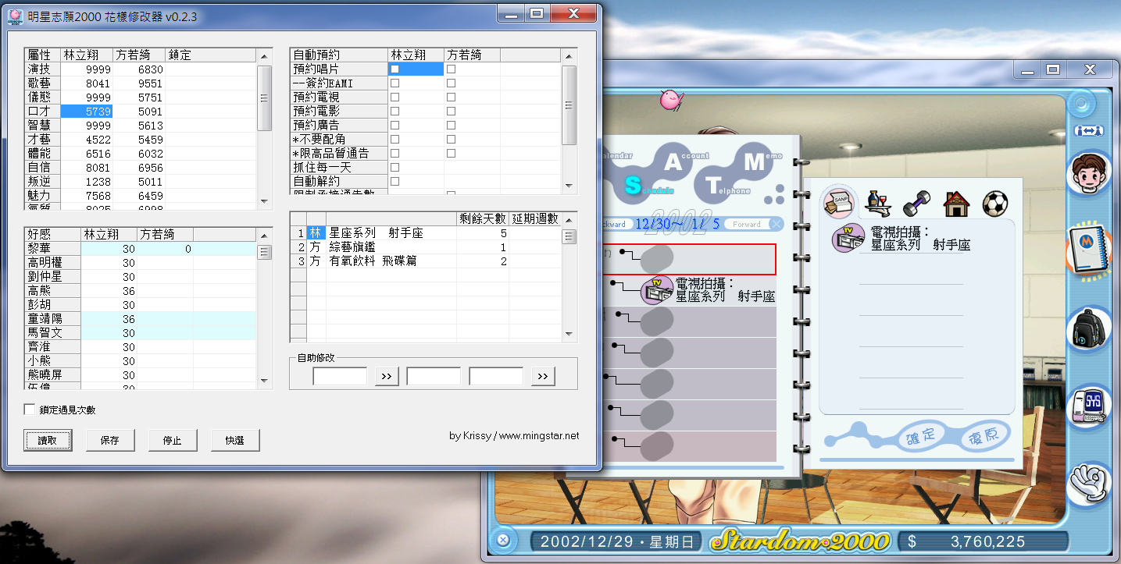
Task: Enable the 自動解約 checkbox
Action: (x=395, y=182)
